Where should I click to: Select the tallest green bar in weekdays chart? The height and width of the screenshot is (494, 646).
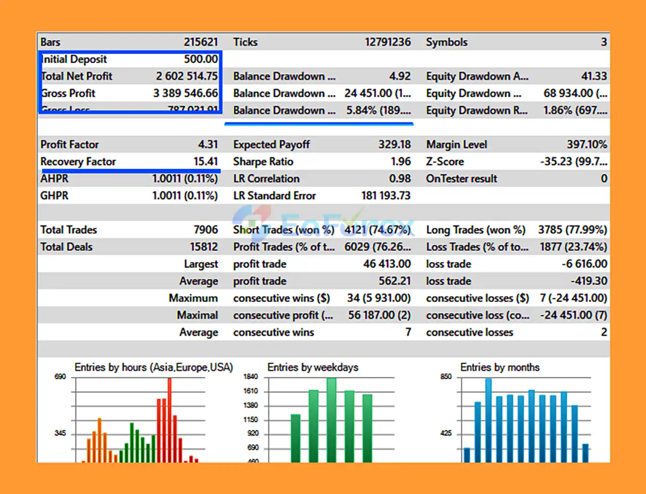331,419
